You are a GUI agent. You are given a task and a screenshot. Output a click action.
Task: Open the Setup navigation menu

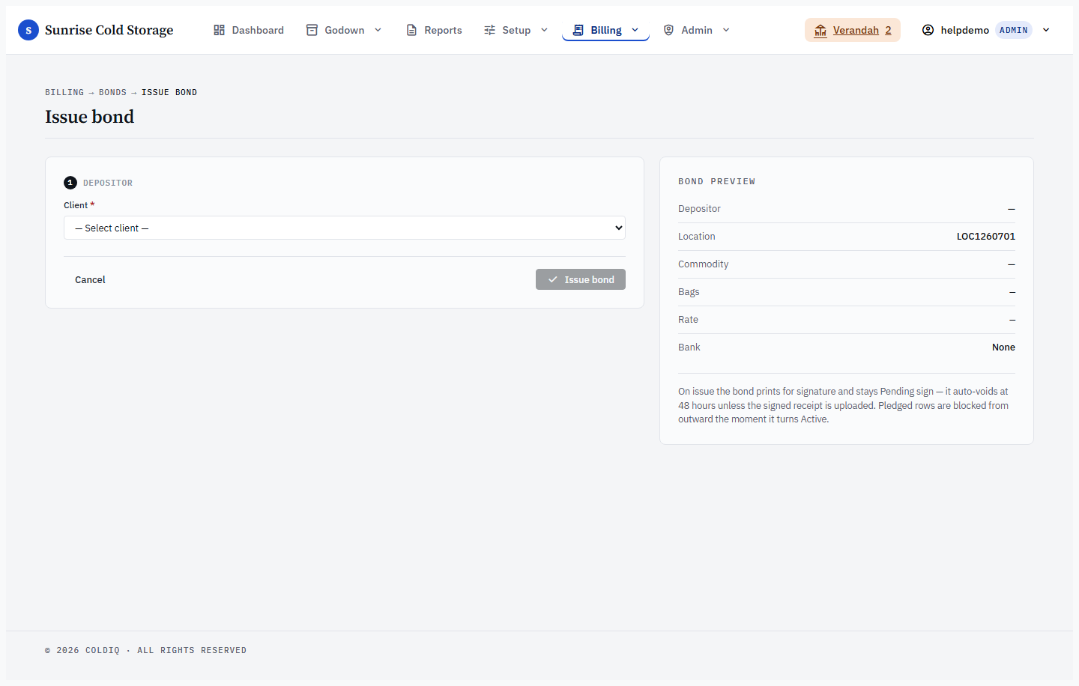(516, 30)
